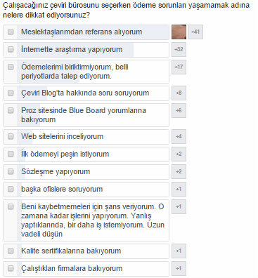Show the +41 voters list
This screenshot has height=278, width=258.
195,32
